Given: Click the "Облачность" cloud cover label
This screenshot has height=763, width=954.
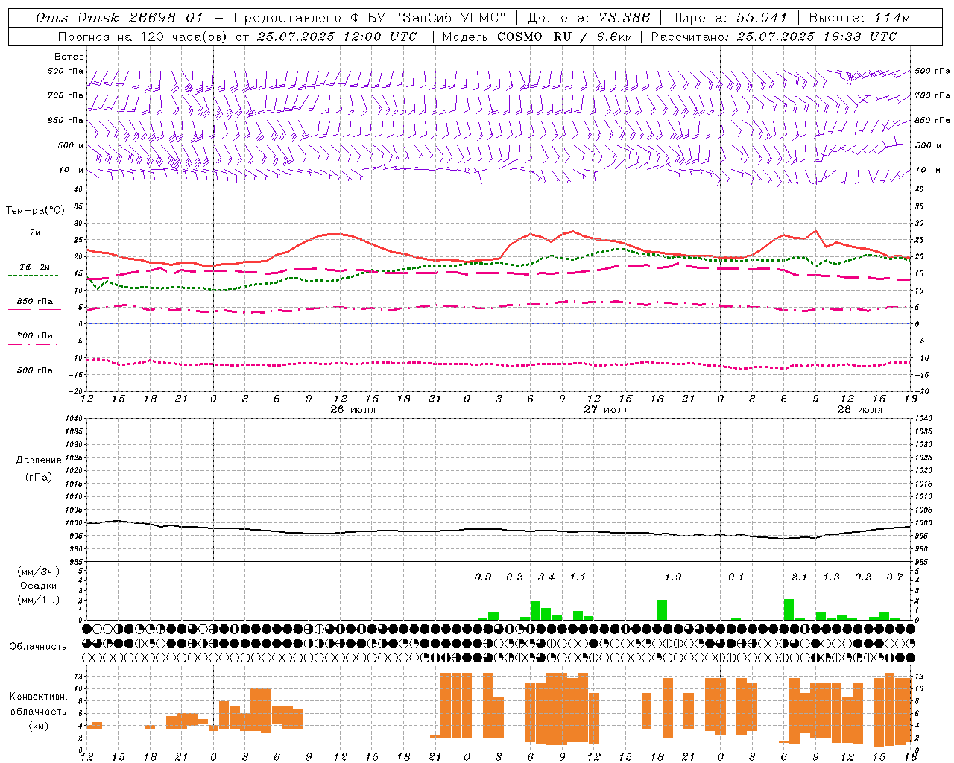Looking at the screenshot, I should point(39,646).
